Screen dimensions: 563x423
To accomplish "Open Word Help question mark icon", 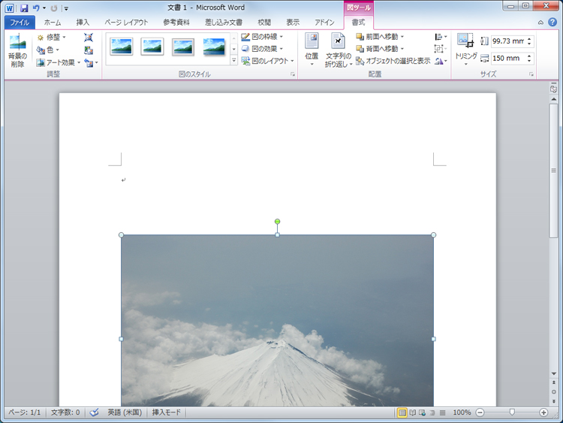I will pos(552,23).
